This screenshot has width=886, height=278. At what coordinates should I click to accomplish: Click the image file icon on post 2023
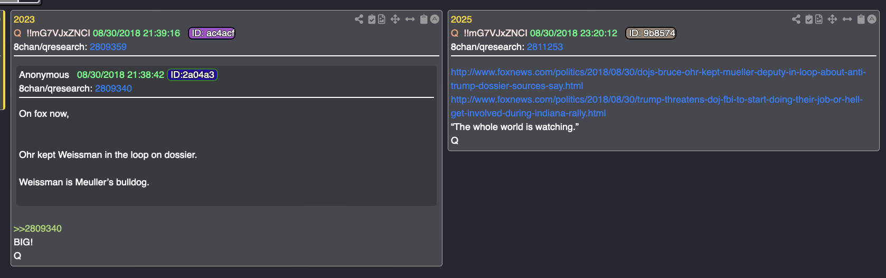(x=382, y=19)
